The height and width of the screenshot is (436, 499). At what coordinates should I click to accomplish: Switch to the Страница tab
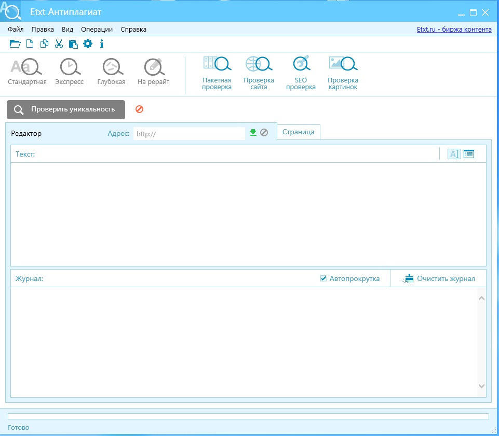click(x=298, y=132)
